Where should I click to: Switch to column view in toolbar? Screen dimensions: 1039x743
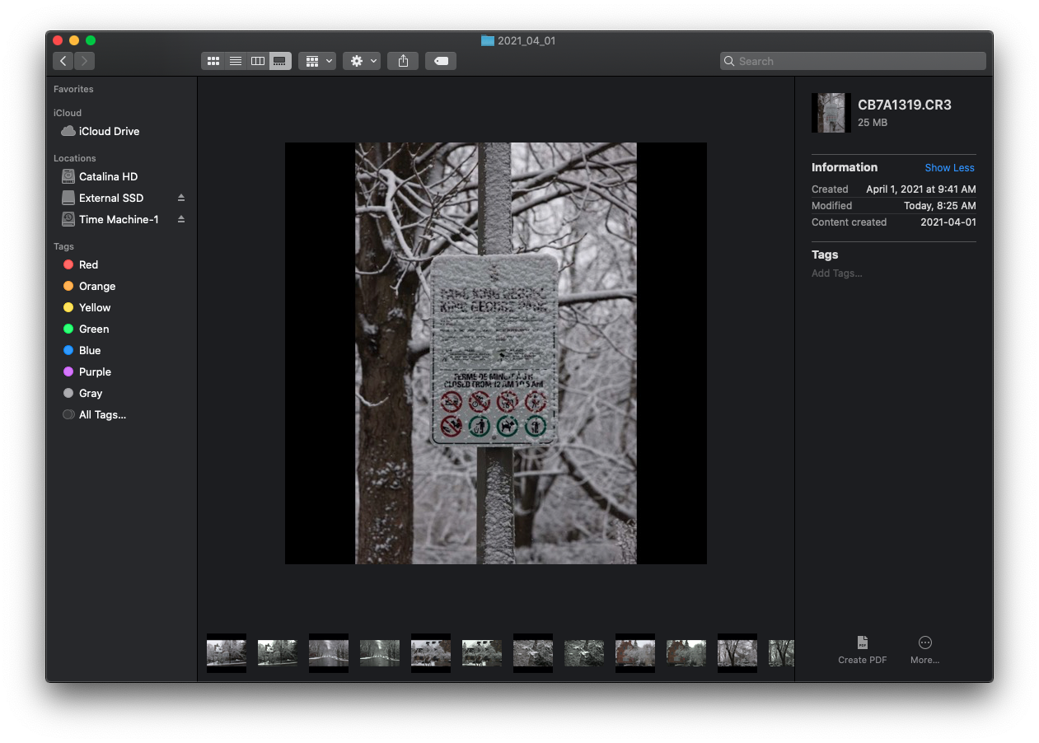(x=258, y=61)
